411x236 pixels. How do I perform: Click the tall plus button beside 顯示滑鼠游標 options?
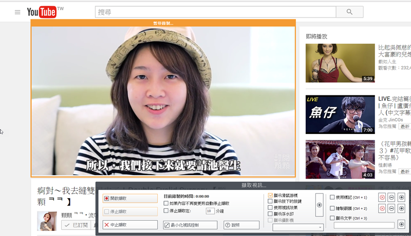[x=319, y=205]
